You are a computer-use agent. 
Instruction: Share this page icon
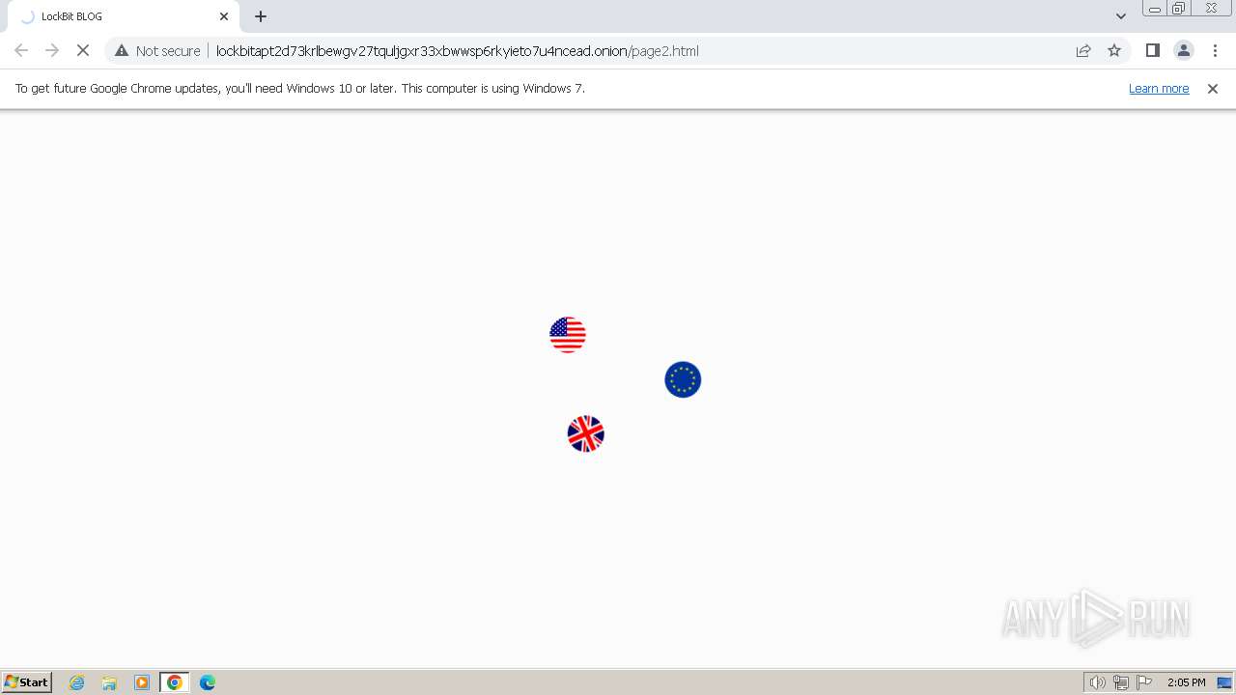pos(1083,50)
